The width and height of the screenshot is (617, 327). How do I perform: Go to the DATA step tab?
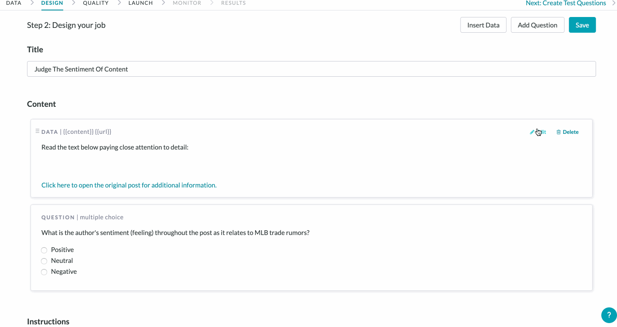14,3
